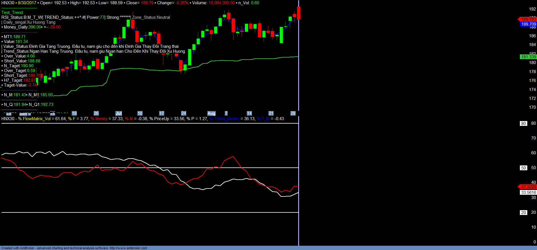Click the blue 189.709 price axis label
Screen dimensions: 537x250
(x=528, y=24)
